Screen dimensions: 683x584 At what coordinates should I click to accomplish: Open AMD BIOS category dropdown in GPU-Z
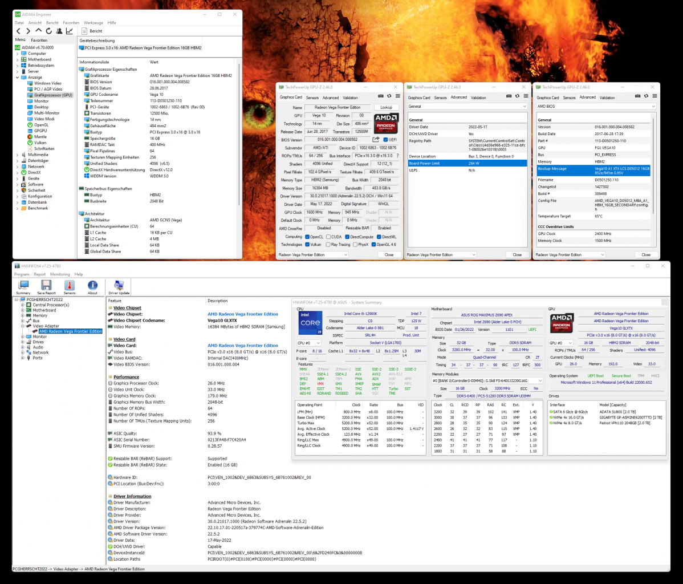[x=595, y=106]
